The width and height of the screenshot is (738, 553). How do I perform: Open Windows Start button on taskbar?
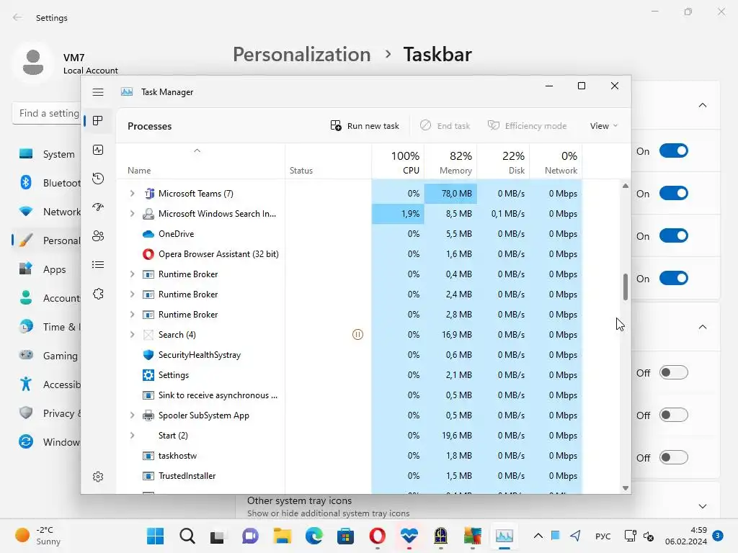pyautogui.click(x=156, y=536)
